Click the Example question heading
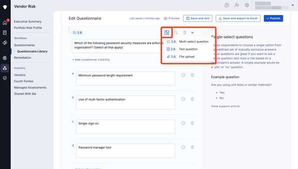Image resolution: width=298 pixels, height=169 pixels. click(x=225, y=77)
